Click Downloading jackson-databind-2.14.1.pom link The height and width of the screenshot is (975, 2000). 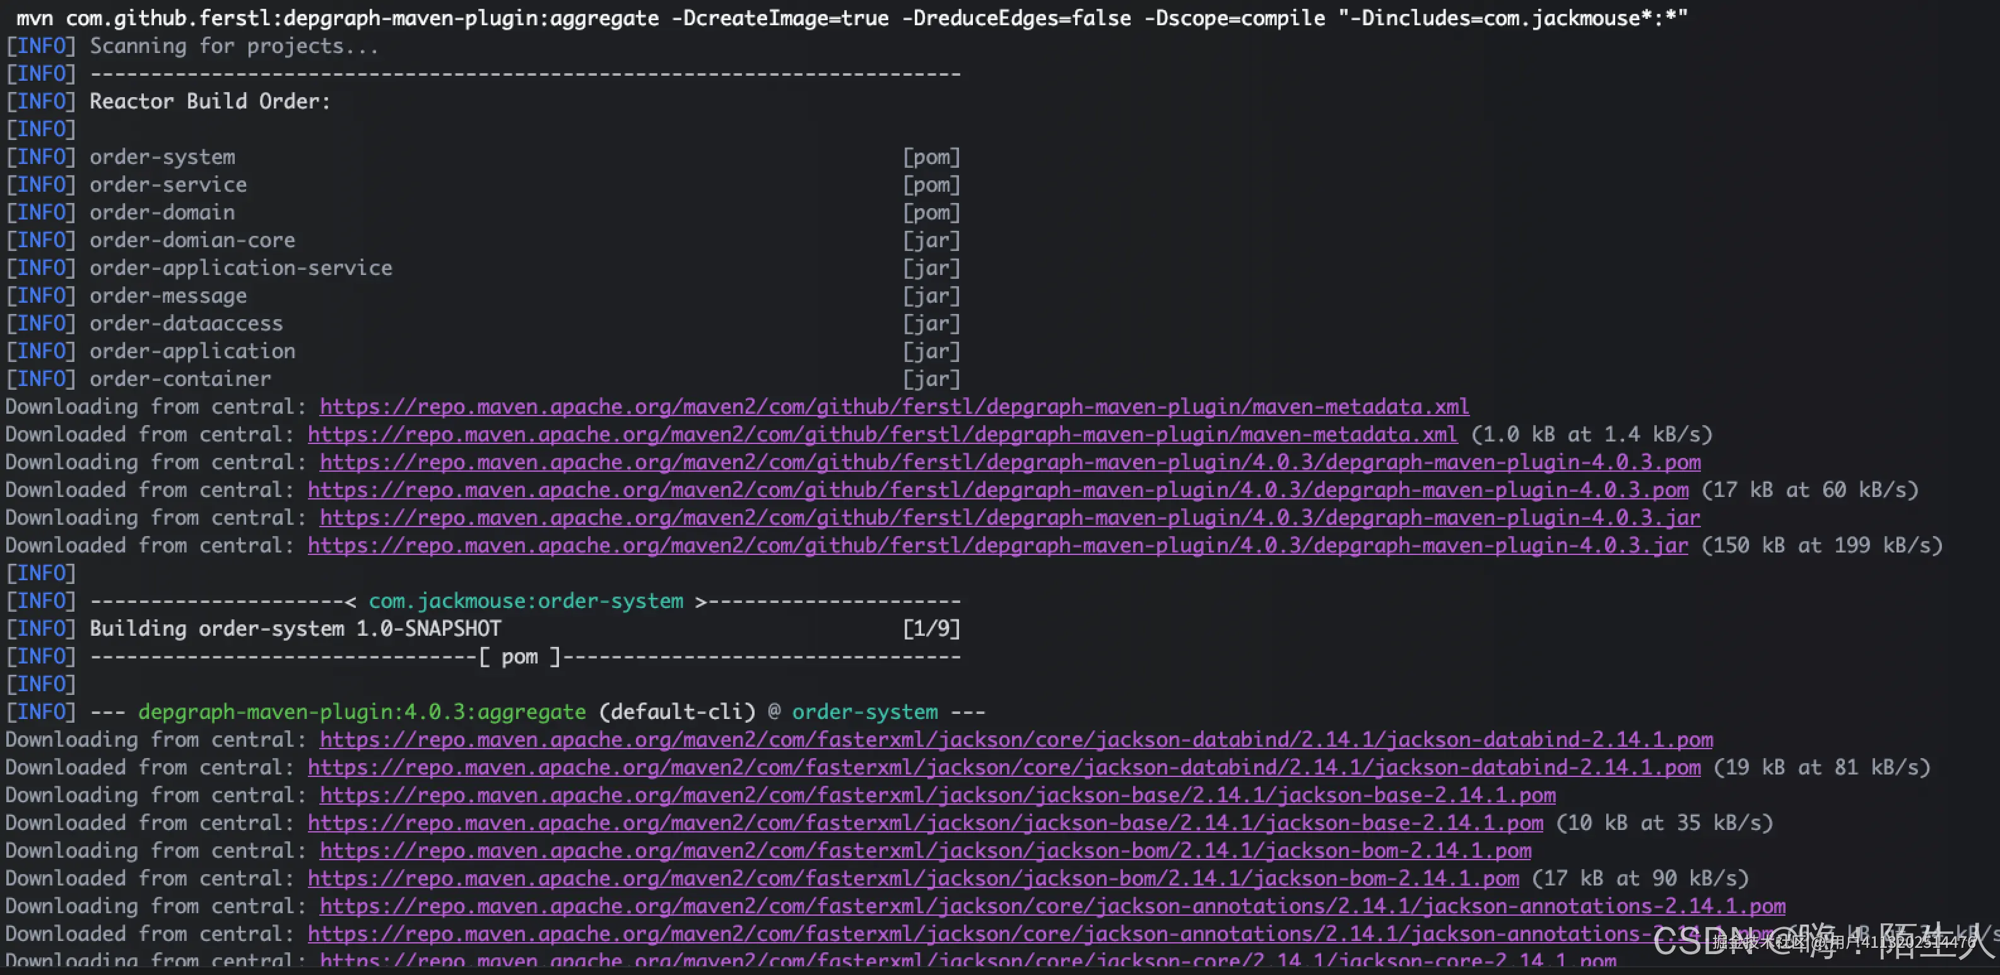(1016, 740)
